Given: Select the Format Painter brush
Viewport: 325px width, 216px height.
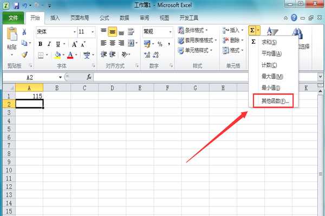Looking at the screenshot, I should point(24,55).
